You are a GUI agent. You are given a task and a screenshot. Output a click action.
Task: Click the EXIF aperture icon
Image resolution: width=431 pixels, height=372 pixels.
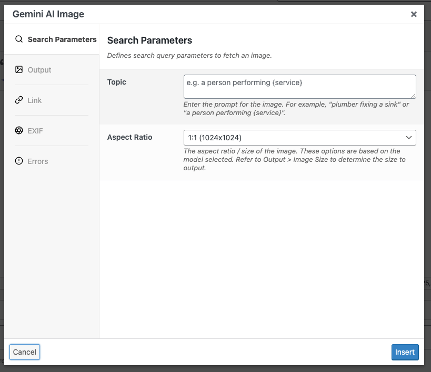(19, 130)
